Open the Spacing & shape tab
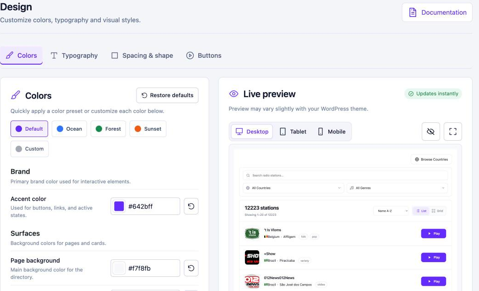This screenshot has width=479, height=291. (x=142, y=55)
